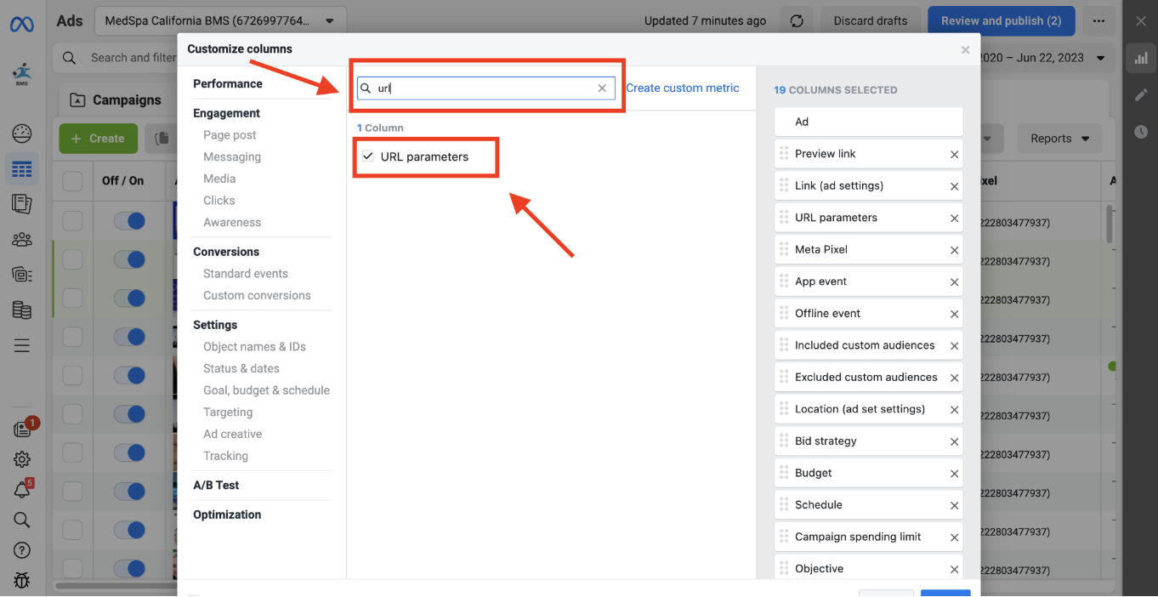Open the all tools hamburger menu

22,345
